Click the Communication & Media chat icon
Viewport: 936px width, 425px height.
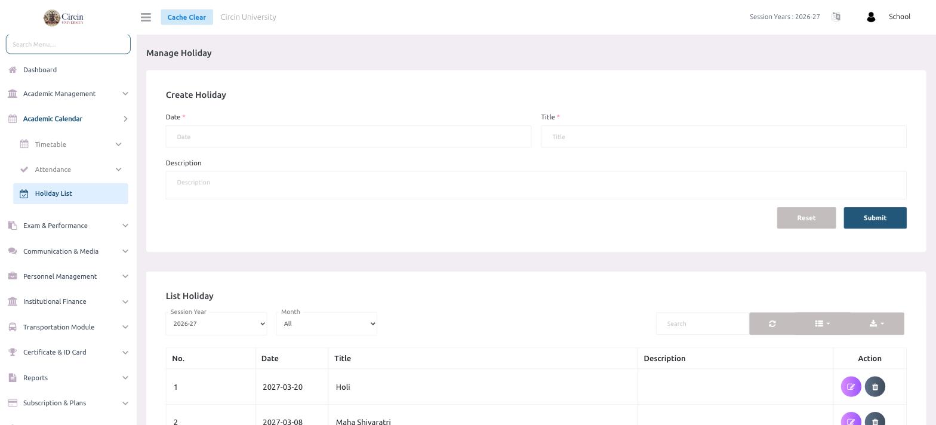(13, 251)
